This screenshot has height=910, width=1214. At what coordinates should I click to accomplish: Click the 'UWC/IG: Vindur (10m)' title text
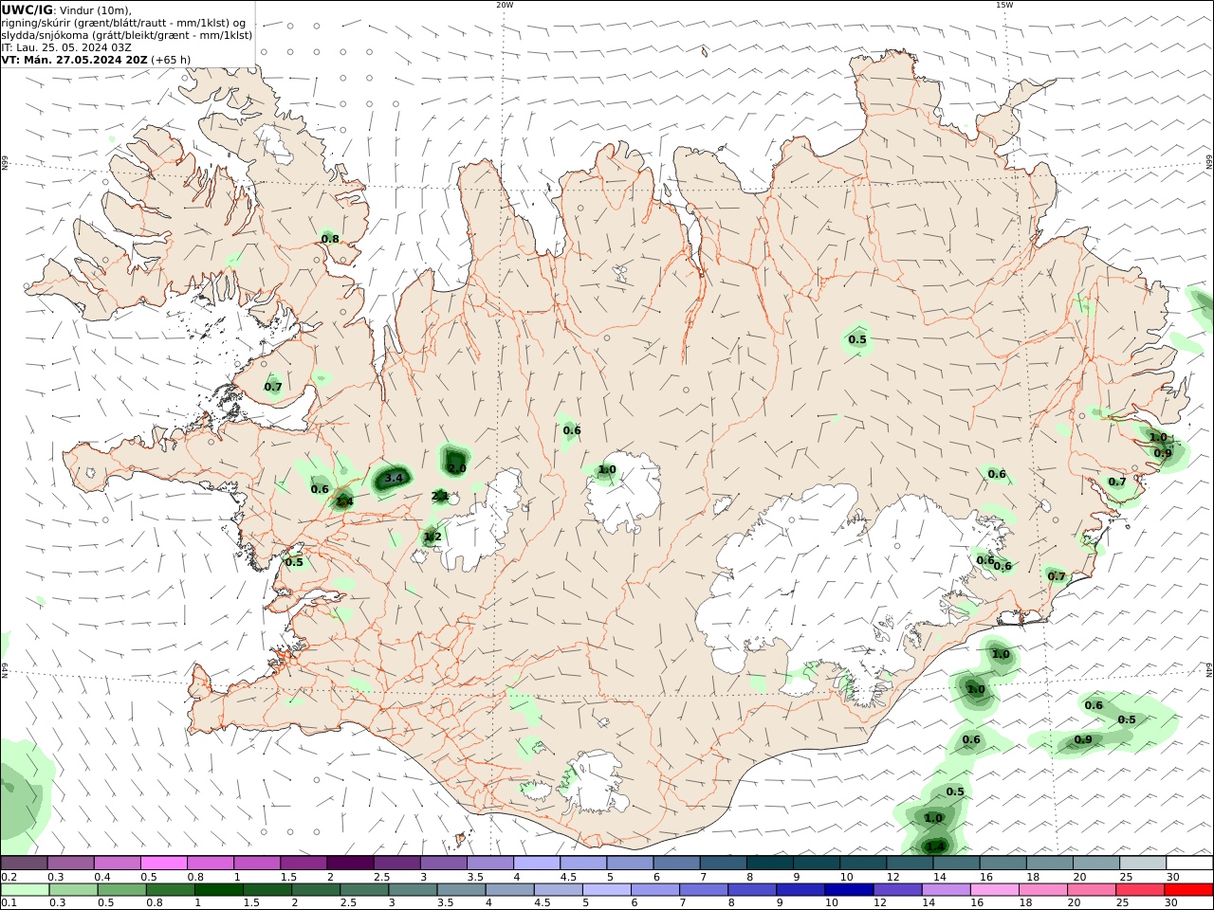(x=66, y=9)
